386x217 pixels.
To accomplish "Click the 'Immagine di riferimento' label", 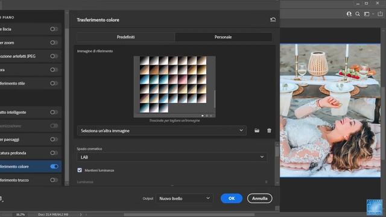I will (x=95, y=51).
